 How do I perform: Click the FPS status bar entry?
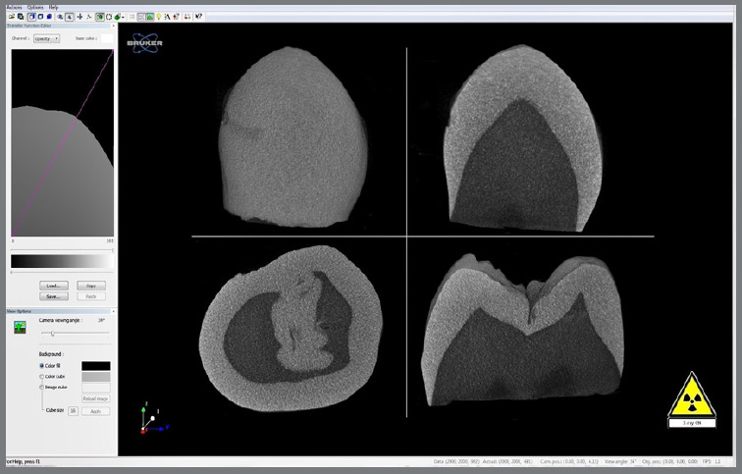[712, 461]
